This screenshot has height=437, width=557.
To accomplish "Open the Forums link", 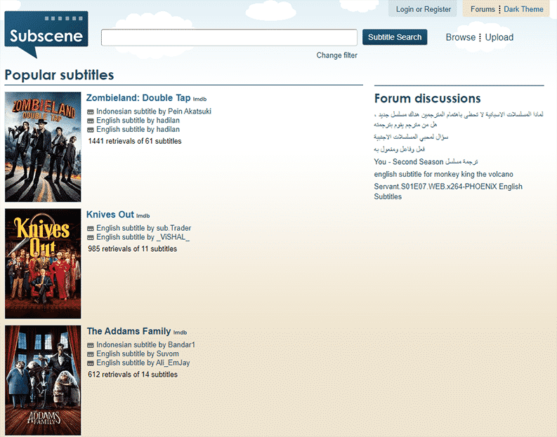I will click(483, 9).
